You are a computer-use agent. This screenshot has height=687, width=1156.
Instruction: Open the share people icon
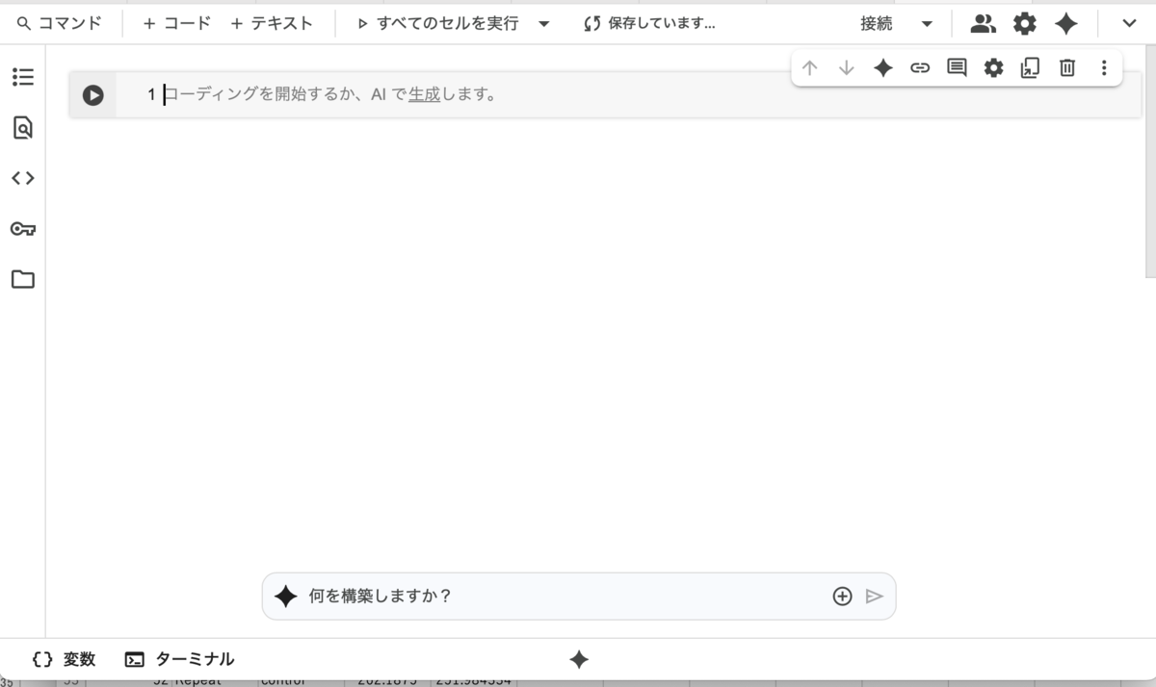point(983,24)
